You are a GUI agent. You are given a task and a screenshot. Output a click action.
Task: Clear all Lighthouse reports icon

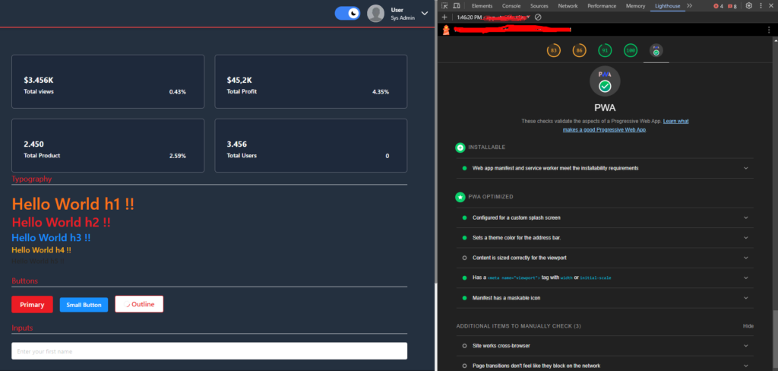tap(538, 17)
